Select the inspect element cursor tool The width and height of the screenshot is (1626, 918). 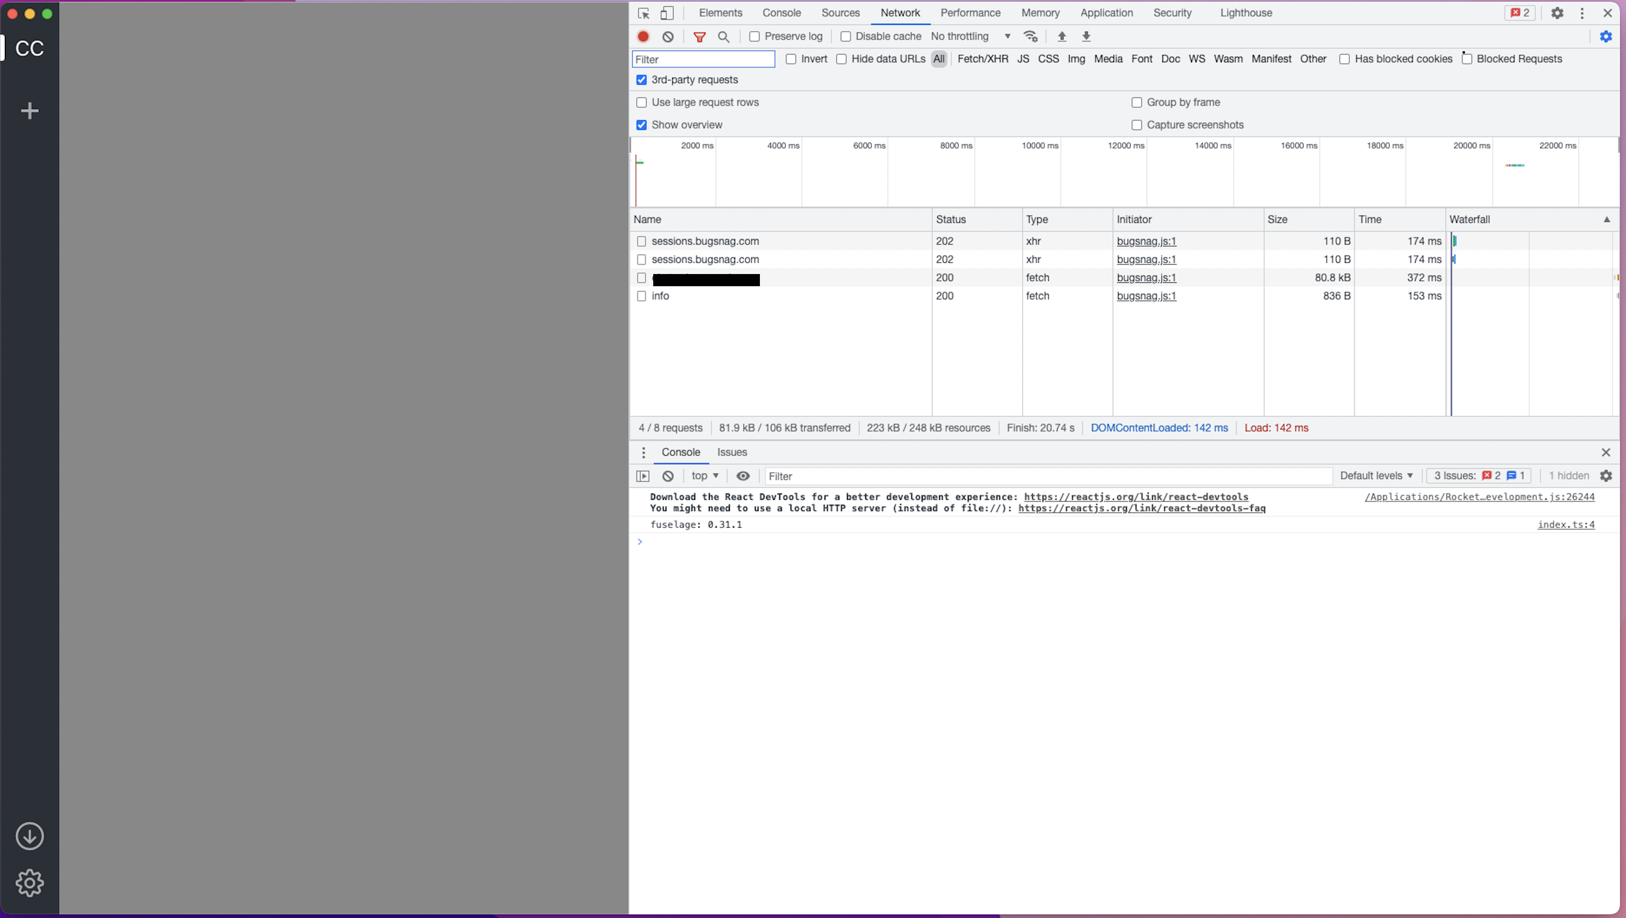(643, 13)
